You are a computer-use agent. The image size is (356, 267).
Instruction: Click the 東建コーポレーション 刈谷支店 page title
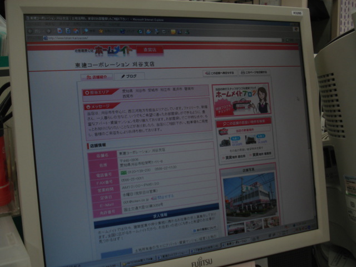(x=115, y=65)
